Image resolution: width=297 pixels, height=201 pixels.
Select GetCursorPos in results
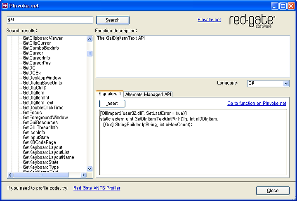(37, 63)
